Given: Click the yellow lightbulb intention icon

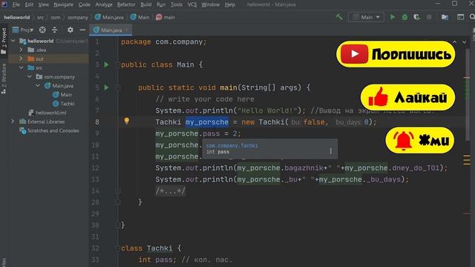Looking at the screenshot, I should tap(127, 121).
